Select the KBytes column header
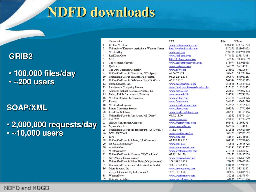Screen dimensions: 256x192 click(238, 42)
